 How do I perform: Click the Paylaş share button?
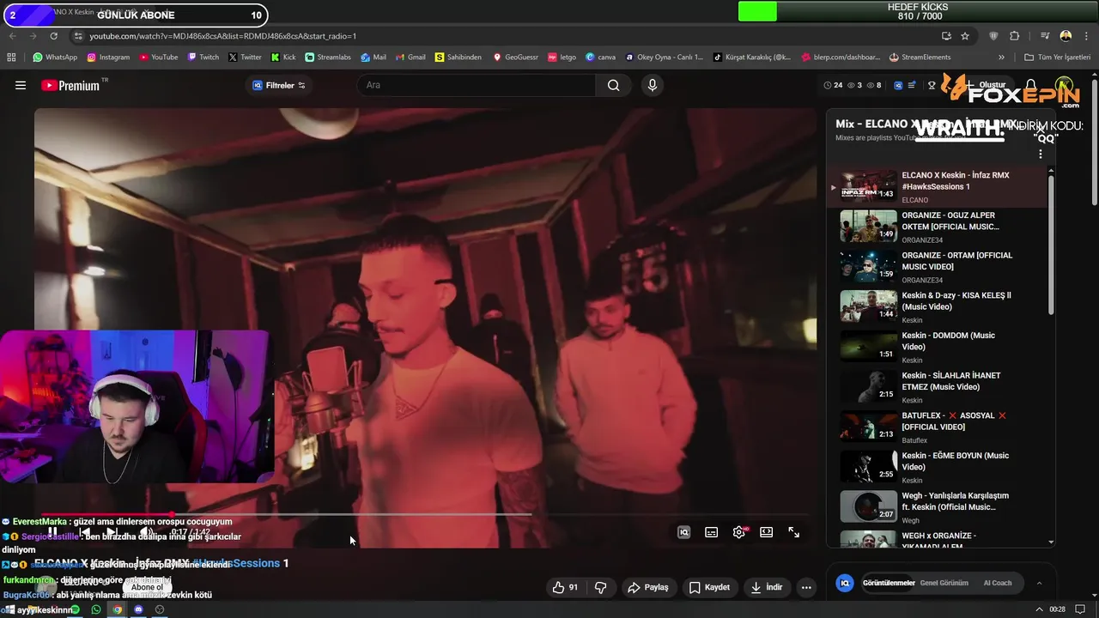[648, 587]
